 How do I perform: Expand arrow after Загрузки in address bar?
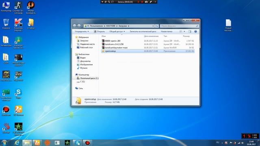pyautogui.click(x=128, y=26)
